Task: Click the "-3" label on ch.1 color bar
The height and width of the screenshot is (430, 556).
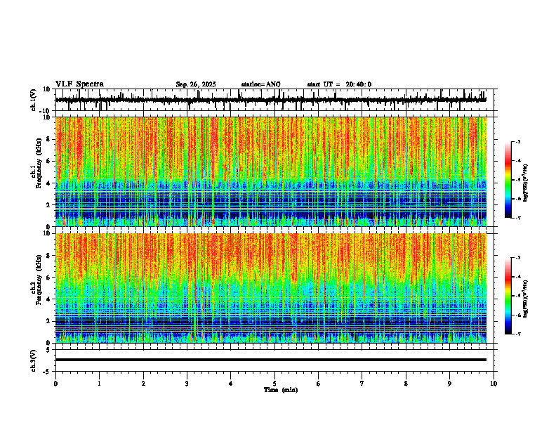Action: pos(518,141)
